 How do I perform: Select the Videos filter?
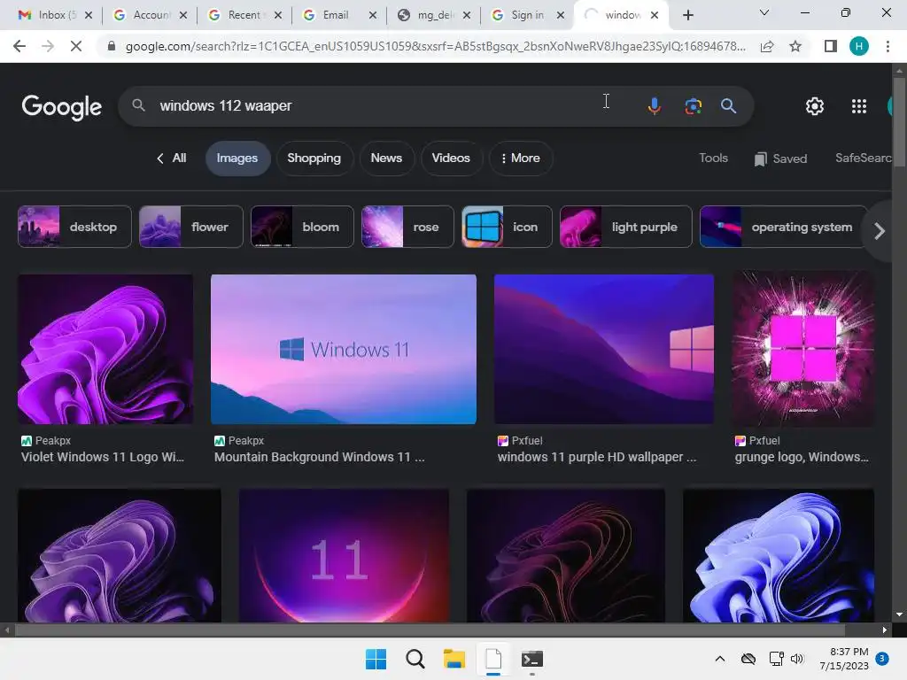(x=451, y=158)
